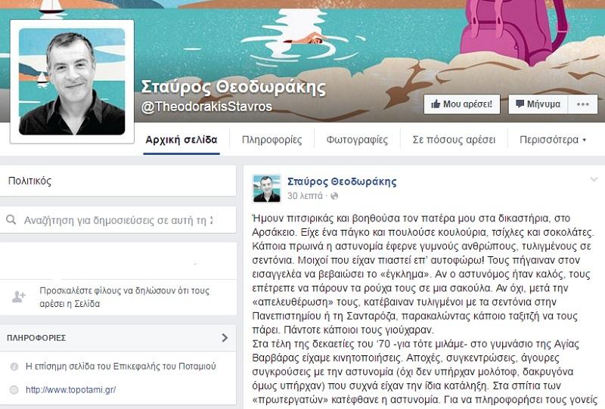Open the large profile picture

click(x=72, y=82)
